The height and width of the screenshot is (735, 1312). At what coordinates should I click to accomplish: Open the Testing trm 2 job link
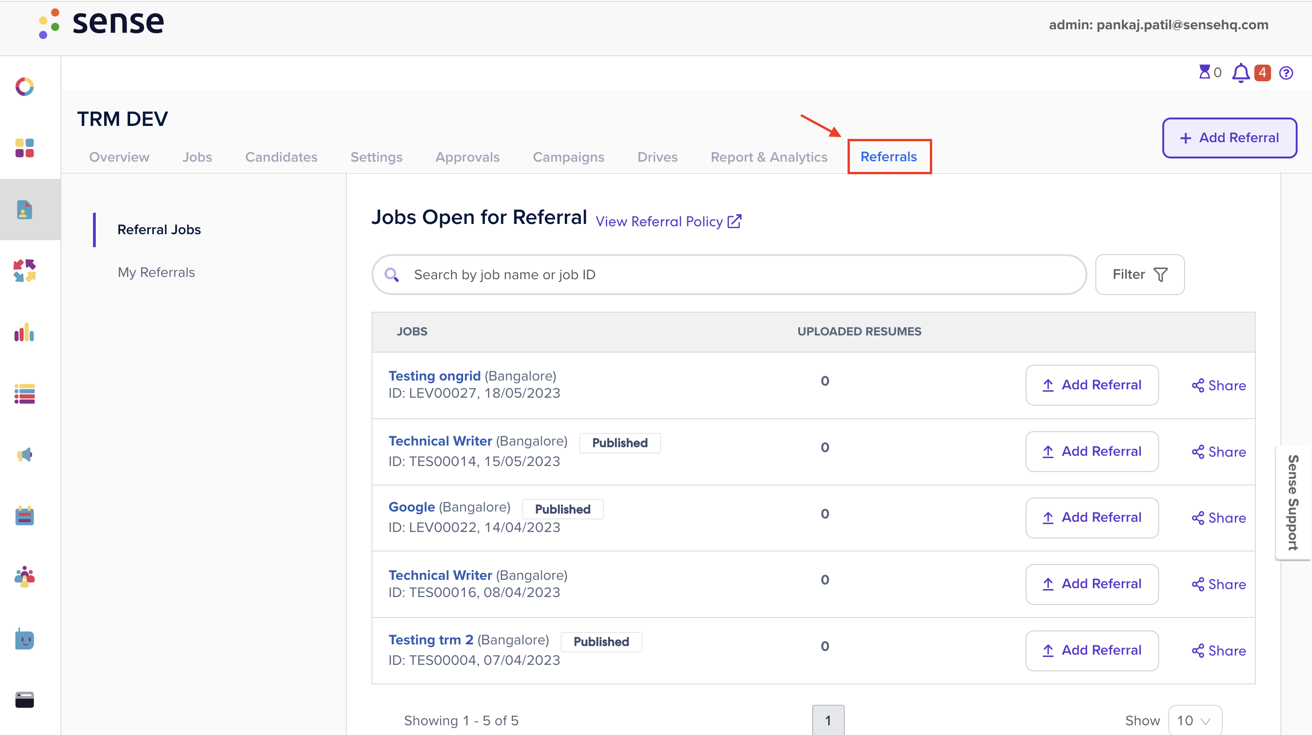point(431,640)
